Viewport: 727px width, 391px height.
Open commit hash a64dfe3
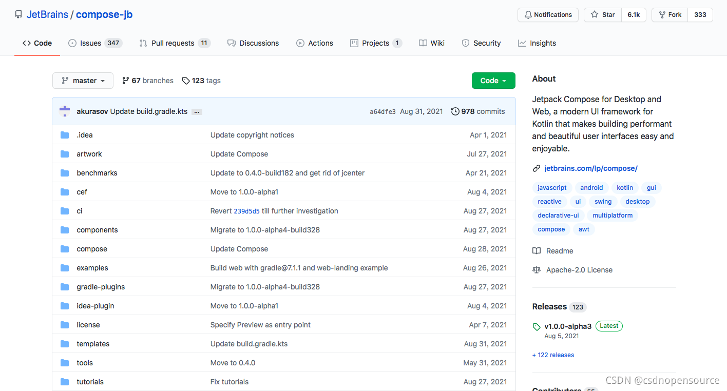pos(382,112)
